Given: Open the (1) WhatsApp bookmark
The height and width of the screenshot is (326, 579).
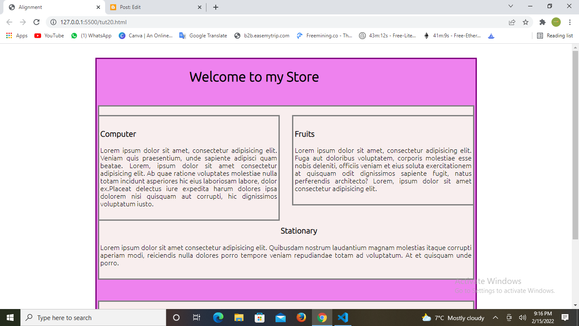Looking at the screenshot, I should pyautogui.click(x=91, y=36).
